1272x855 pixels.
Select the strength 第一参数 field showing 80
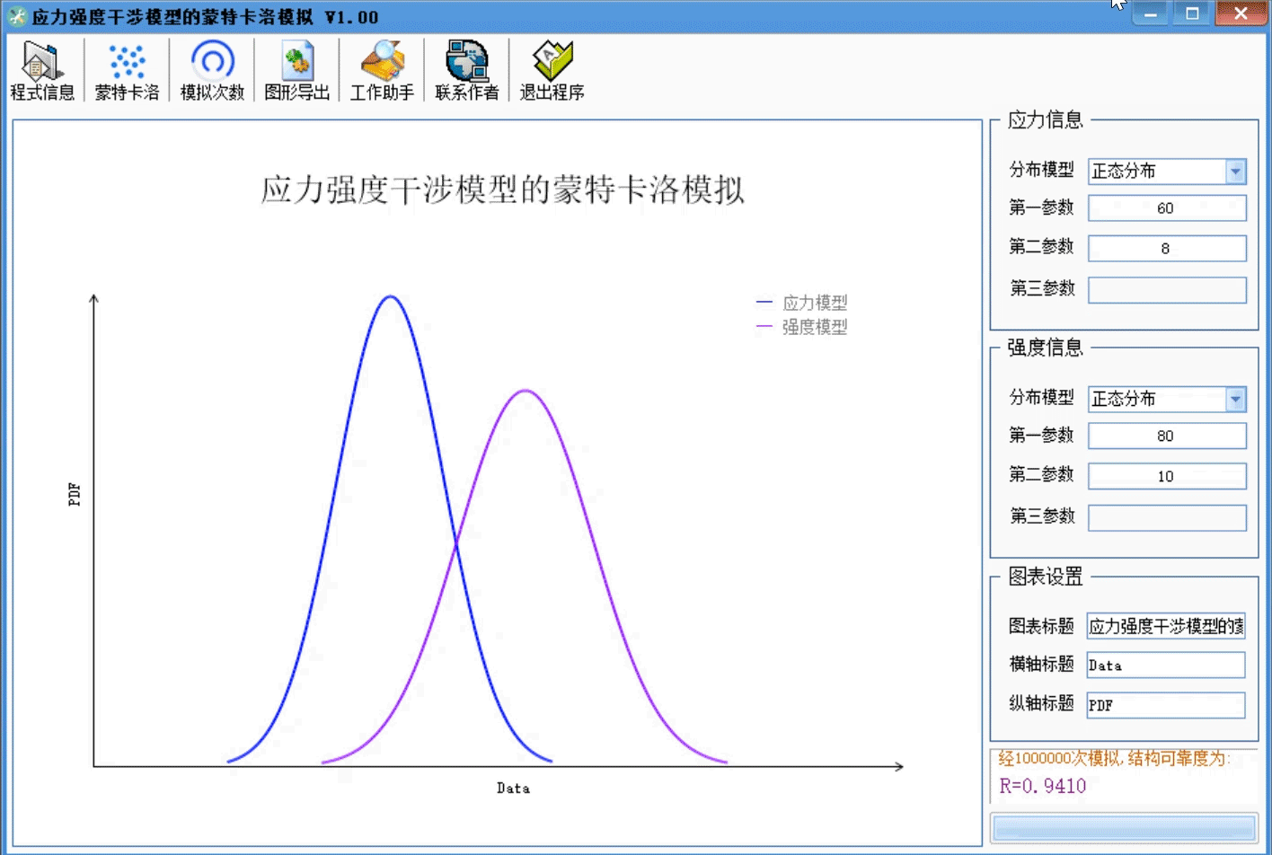click(1167, 436)
